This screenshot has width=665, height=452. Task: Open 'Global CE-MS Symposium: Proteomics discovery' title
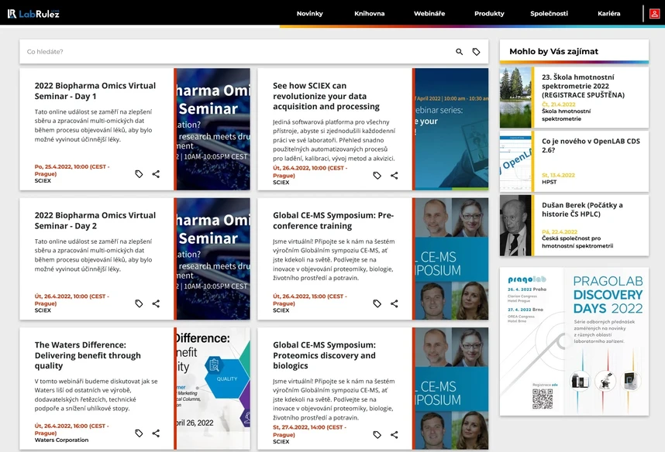pyautogui.click(x=324, y=355)
